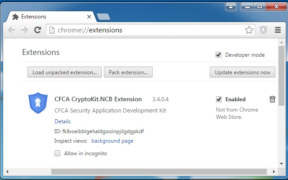Inspect the background page link
This screenshot has width=288, height=180.
(x=112, y=141)
